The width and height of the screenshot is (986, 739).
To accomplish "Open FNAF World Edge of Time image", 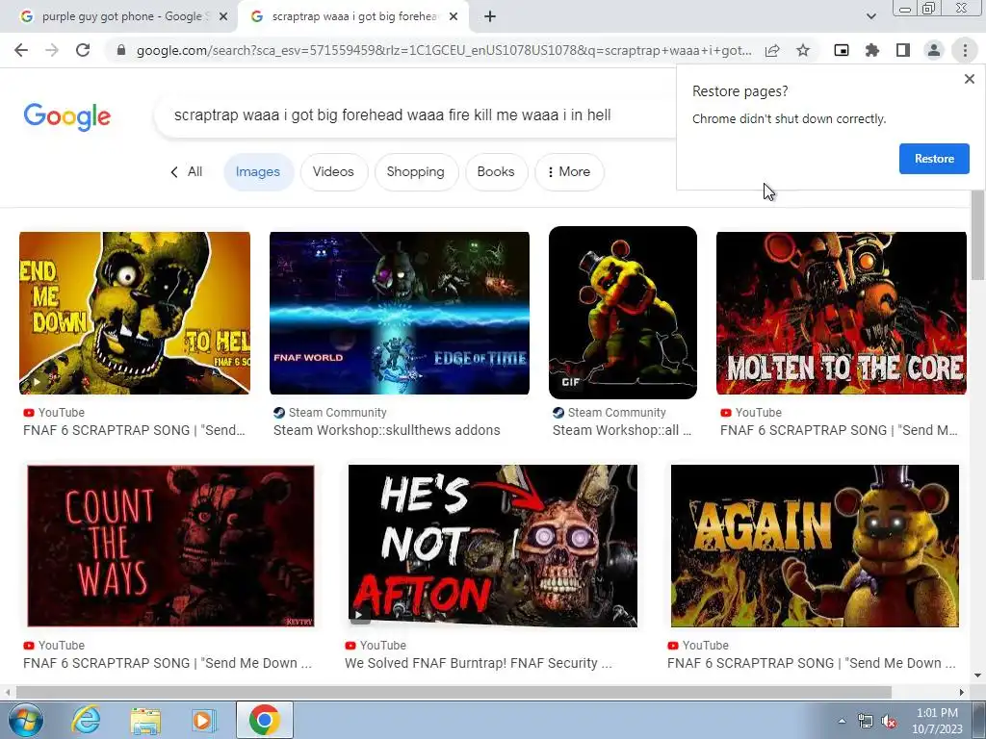I will click(400, 313).
